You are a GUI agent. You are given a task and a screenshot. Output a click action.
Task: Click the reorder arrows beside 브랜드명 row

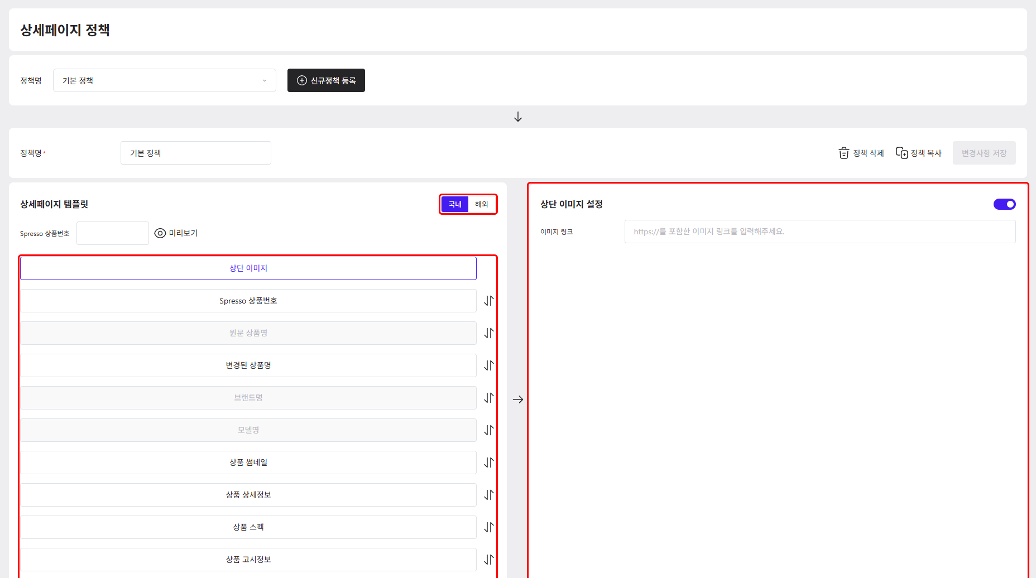click(x=489, y=398)
